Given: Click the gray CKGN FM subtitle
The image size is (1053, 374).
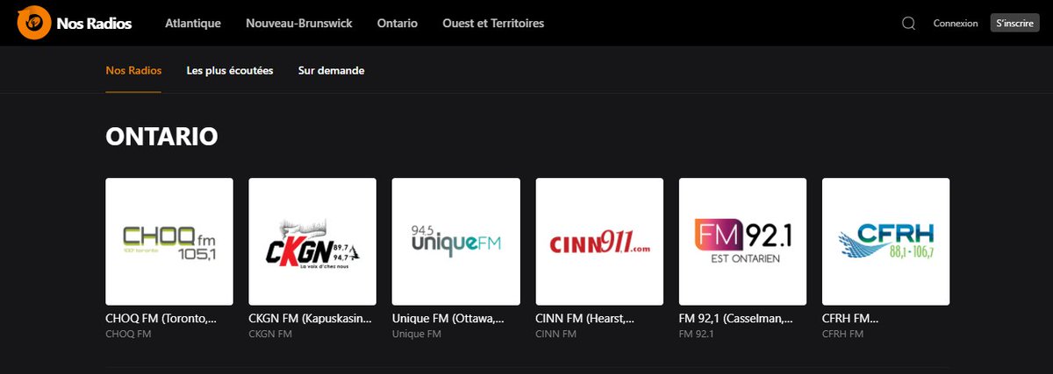Looking at the screenshot, I should [271, 335].
